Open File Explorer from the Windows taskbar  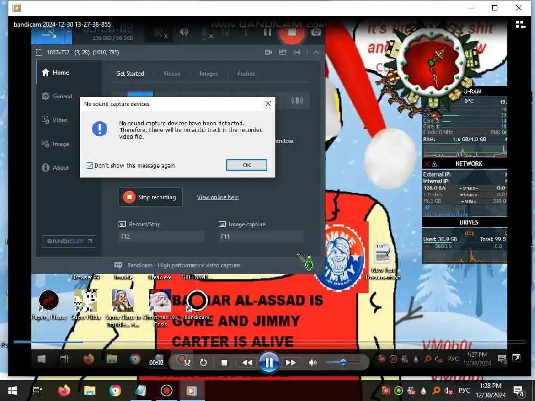click(90, 391)
